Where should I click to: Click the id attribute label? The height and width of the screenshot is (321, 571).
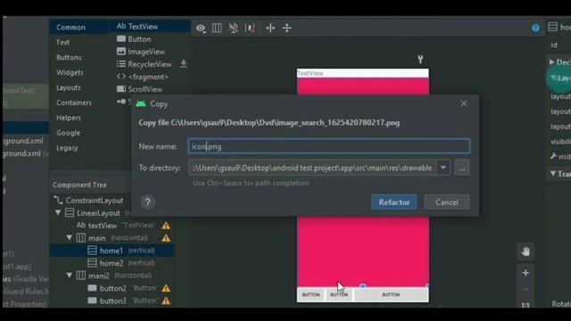554,45
